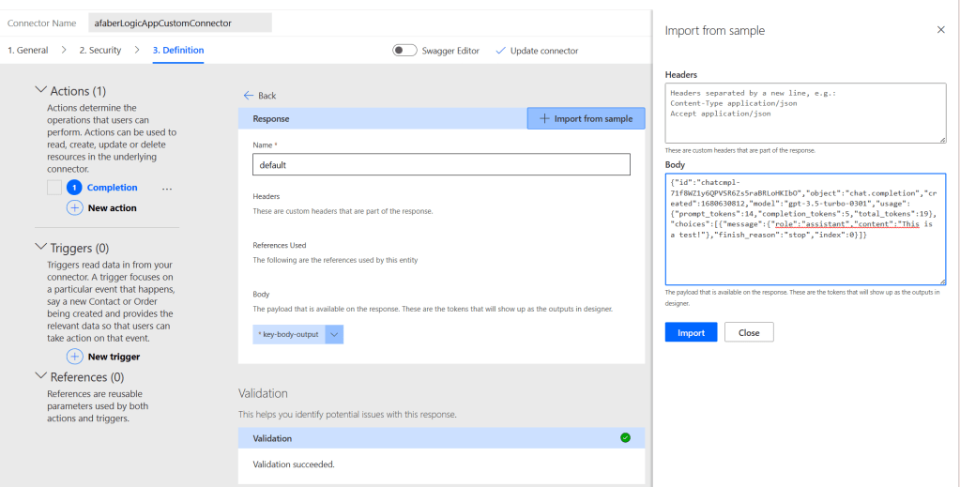Switch to the 2. Security tab
This screenshot has height=487, width=960.
pyautogui.click(x=99, y=51)
